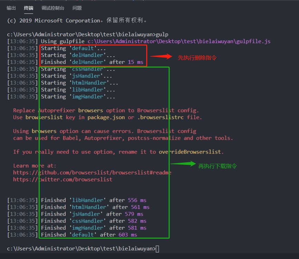Select the 终端 tab
The image size is (299, 259).
pyautogui.click(x=29, y=8)
